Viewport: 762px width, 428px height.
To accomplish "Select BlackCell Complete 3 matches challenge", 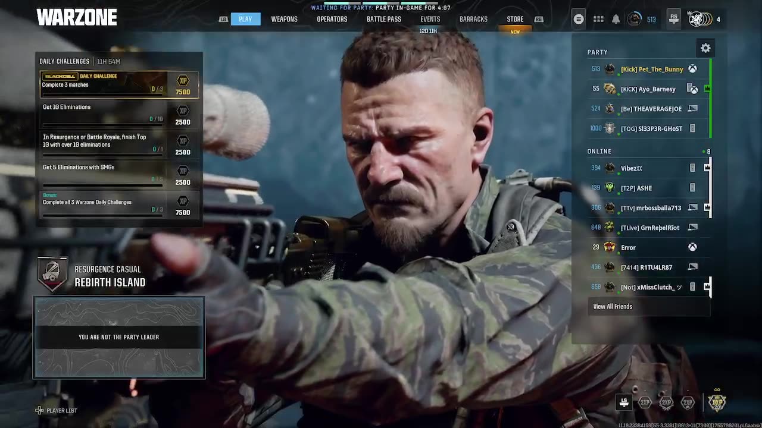I will click(119, 84).
